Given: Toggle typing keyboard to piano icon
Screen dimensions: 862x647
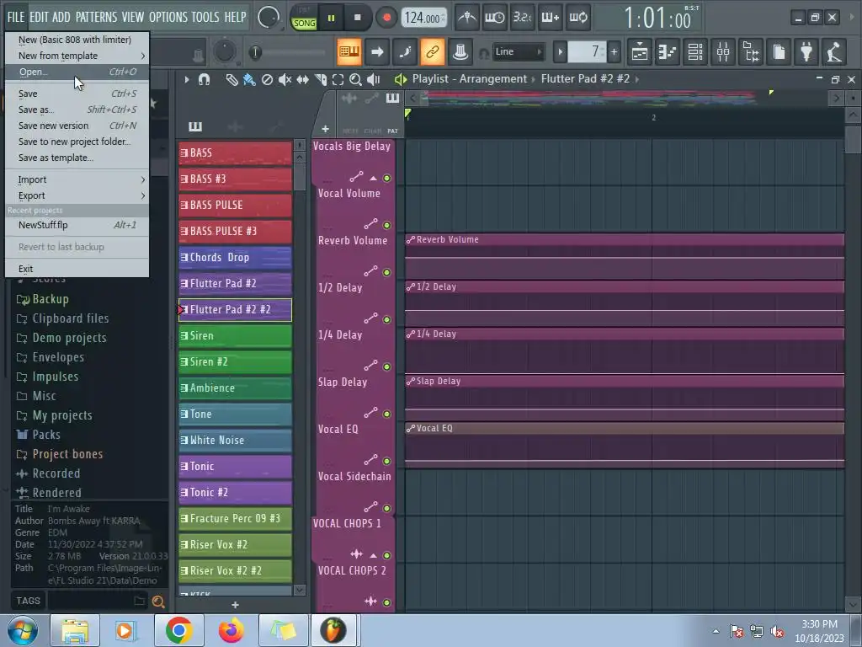Looking at the screenshot, I should click(x=349, y=52).
